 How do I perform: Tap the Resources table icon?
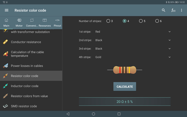45,20
